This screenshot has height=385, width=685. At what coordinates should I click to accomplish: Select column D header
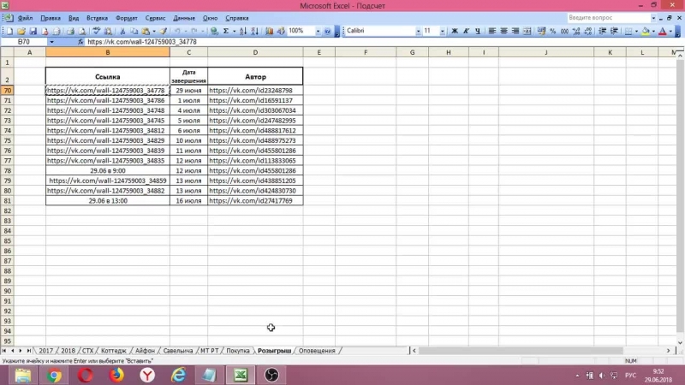(255, 52)
